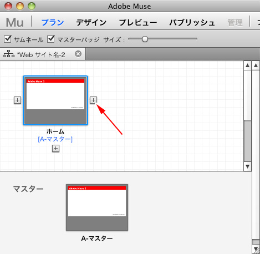260x254 pixels.
Task: Open パブリッシュ option
Action: [192, 23]
